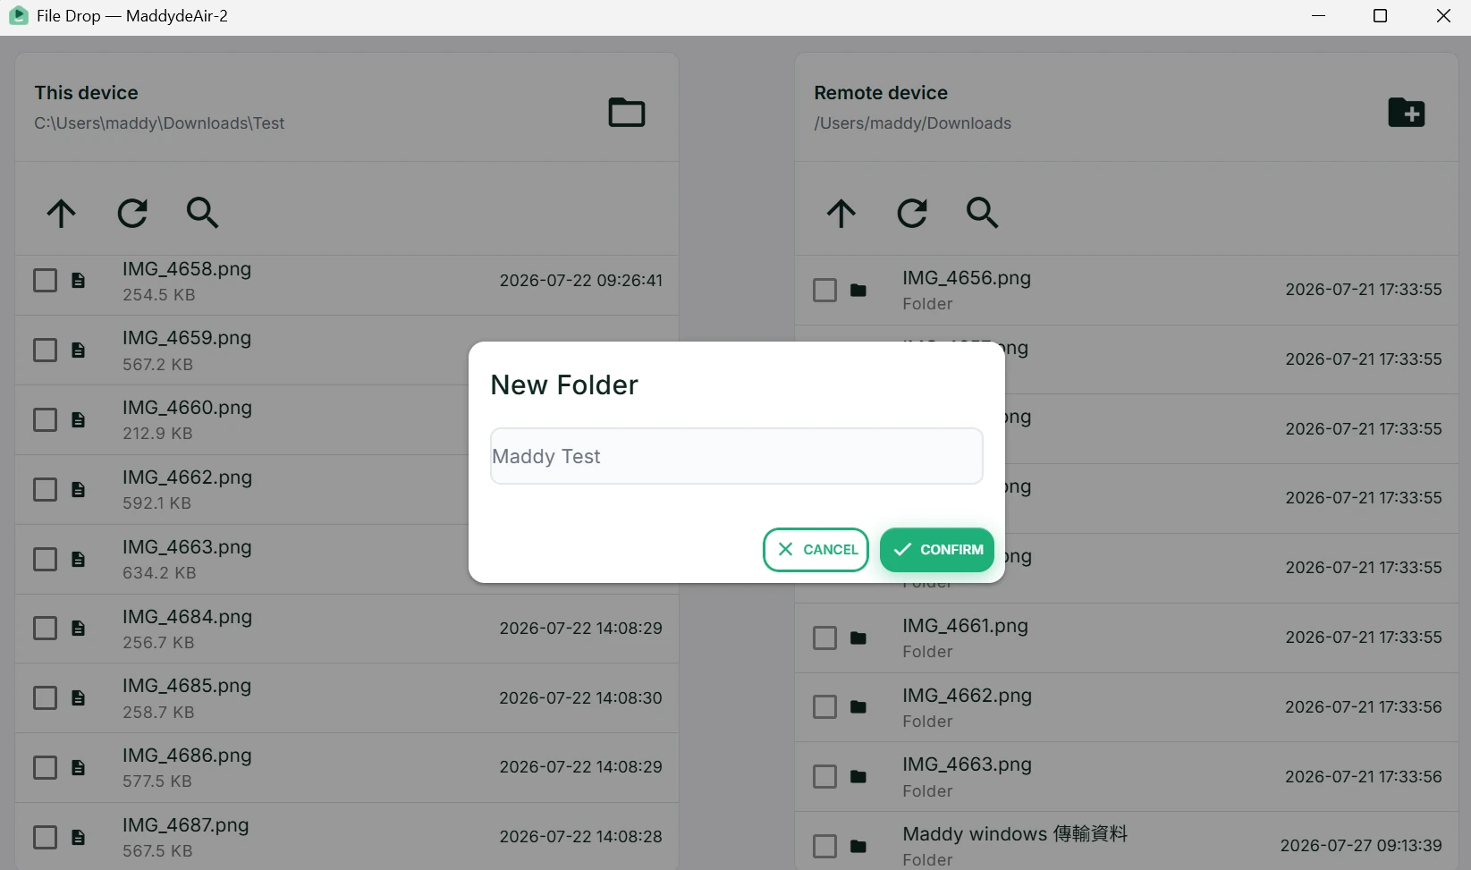This screenshot has width=1471, height=870.
Task: Click folder icon of remote IMG_4662.png
Action: click(x=858, y=707)
